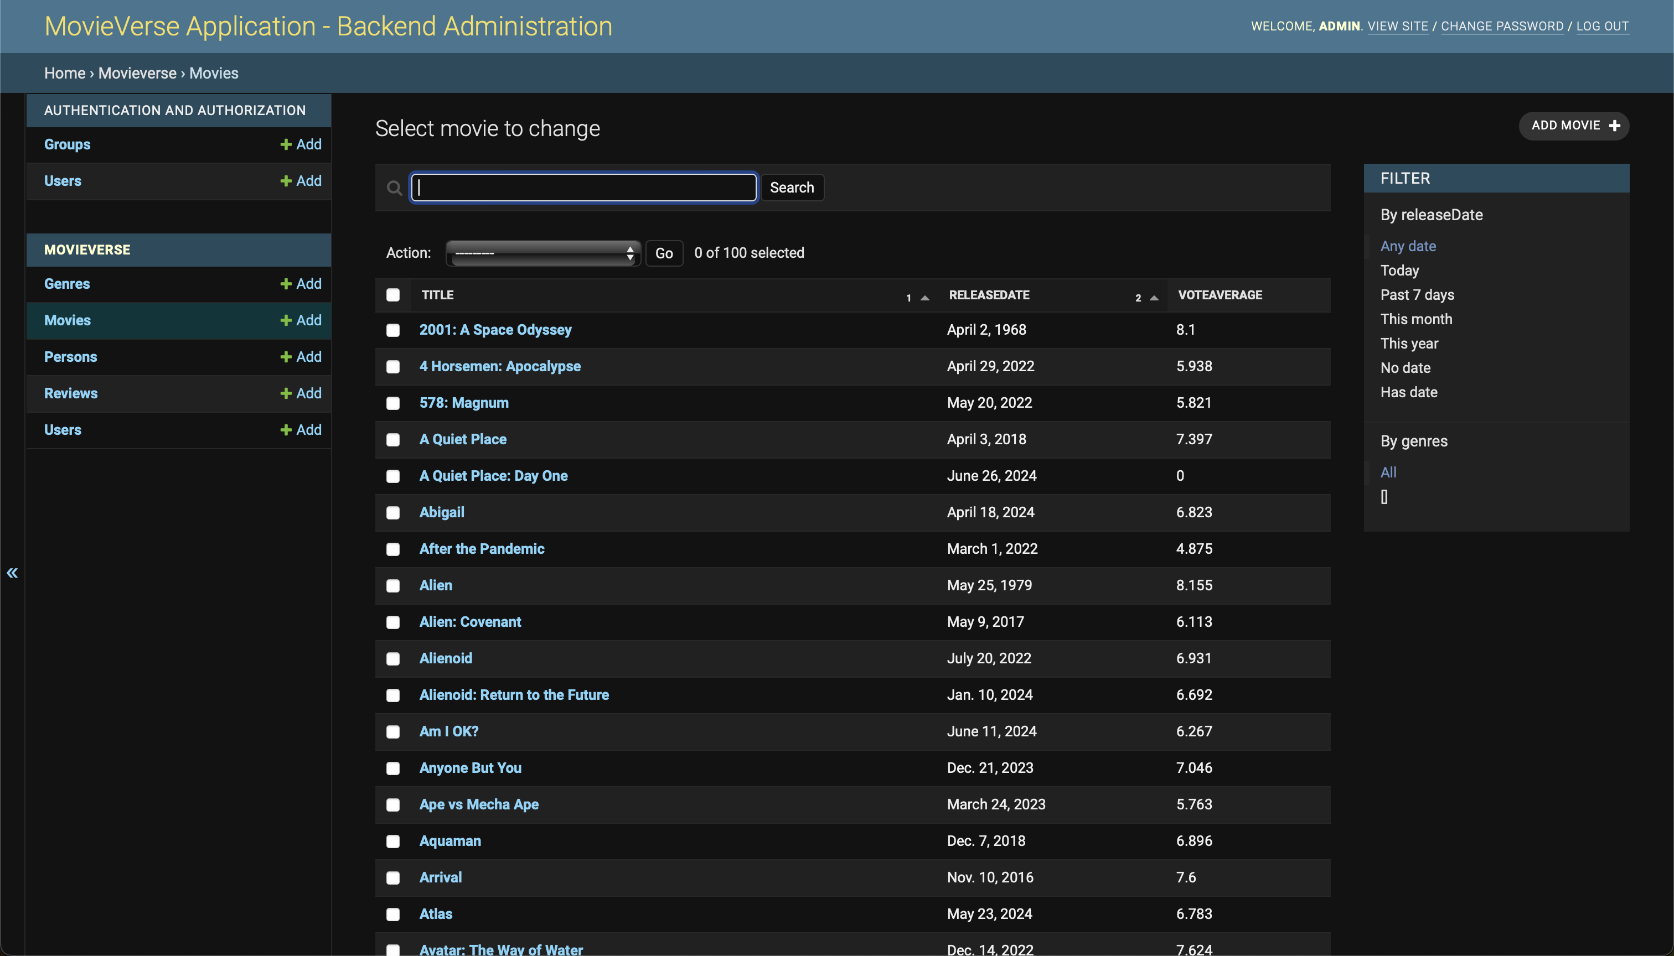1674x956 pixels.
Task: Open movie Ape vs Mecha Ape
Action: coord(479,804)
